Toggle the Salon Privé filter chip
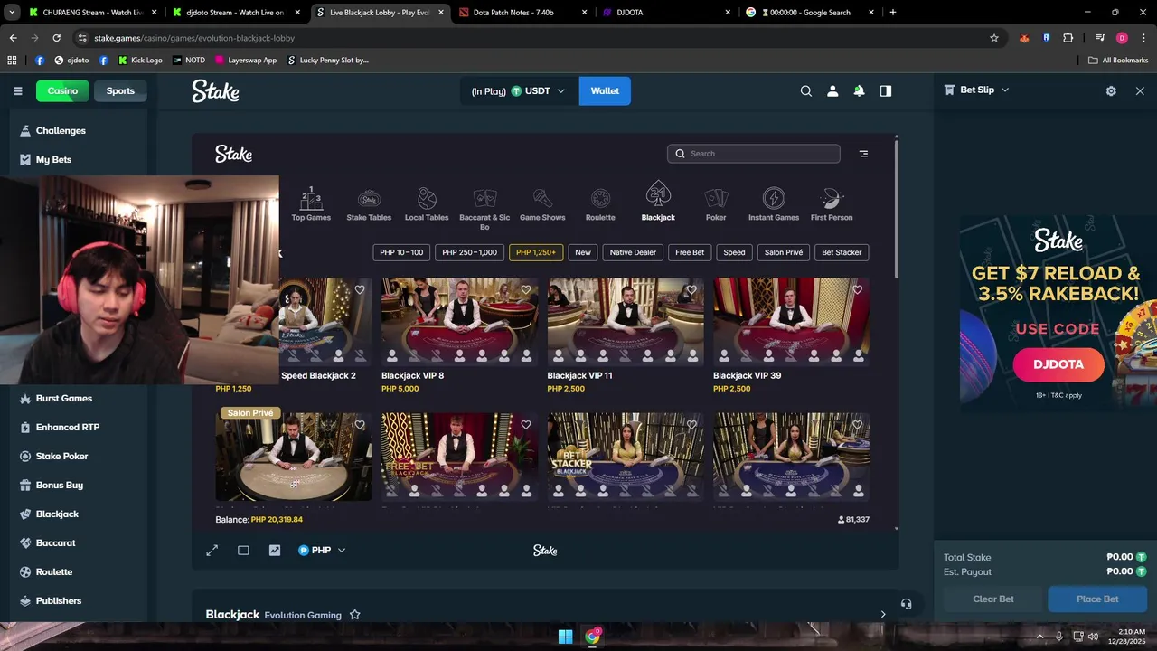 click(x=784, y=252)
